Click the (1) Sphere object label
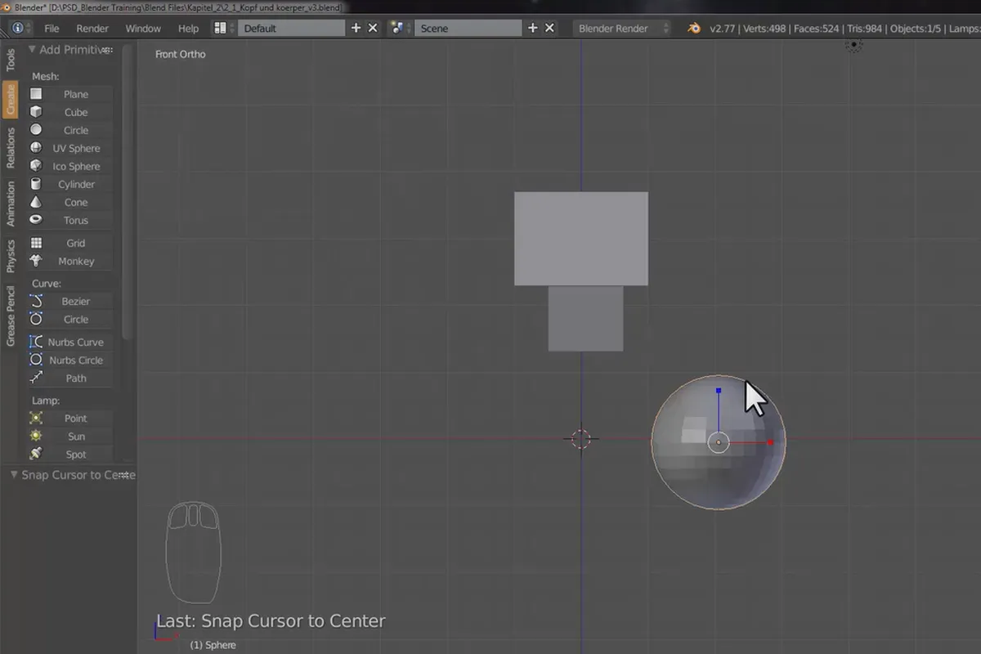This screenshot has width=981, height=654. point(213,645)
